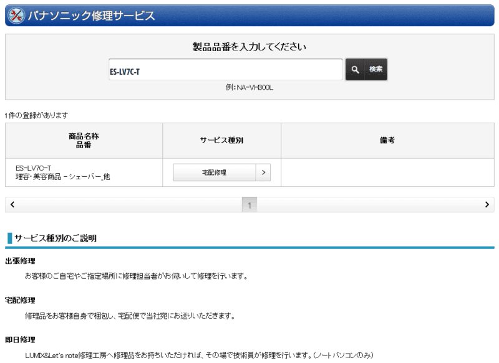This screenshot has width=499, height=363.
Task: Click the 商品名称 品番 column header
Action: pos(84,140)
